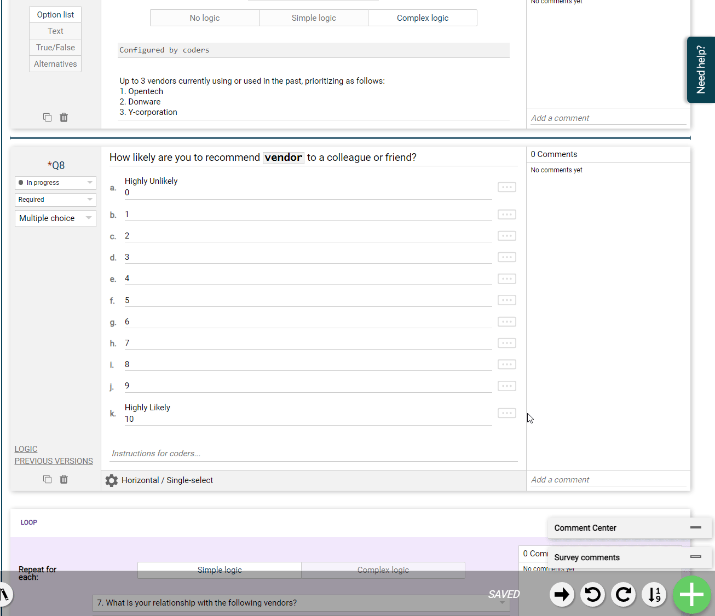
Task: Delete question Q8 using trash icon
Action: coord(64,479)
